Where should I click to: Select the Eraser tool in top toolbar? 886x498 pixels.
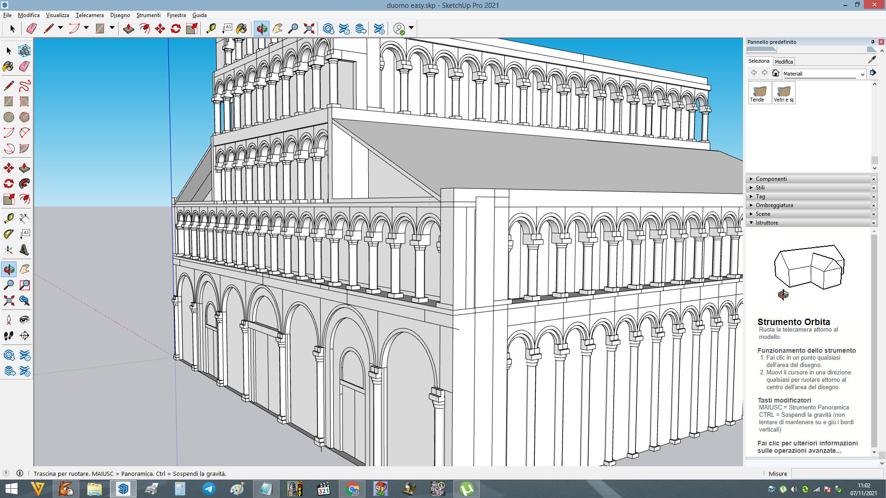[x=31, y=29]
